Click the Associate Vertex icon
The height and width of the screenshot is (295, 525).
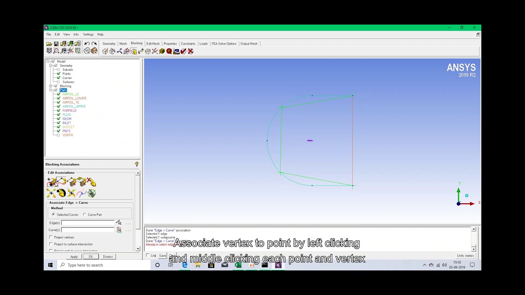pos(51,182)
